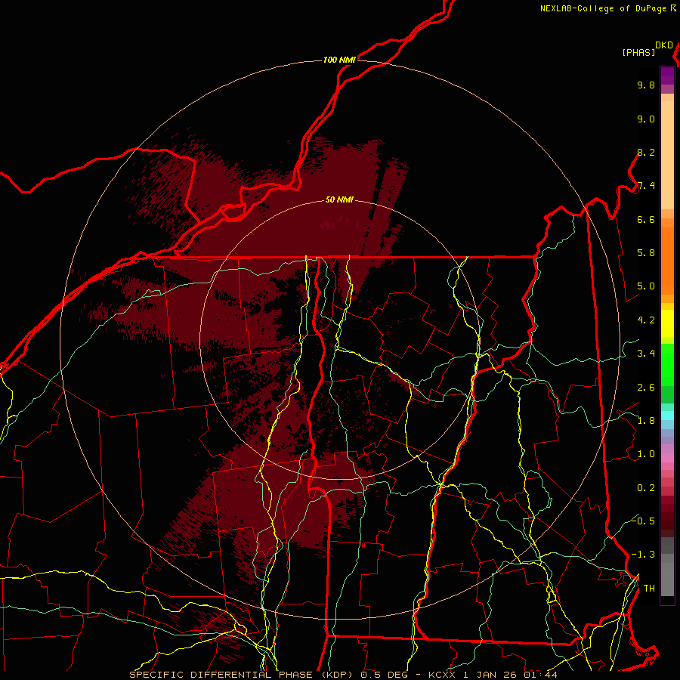
Task: Click the 5.8 value on color scale
Action: (646, 253)
